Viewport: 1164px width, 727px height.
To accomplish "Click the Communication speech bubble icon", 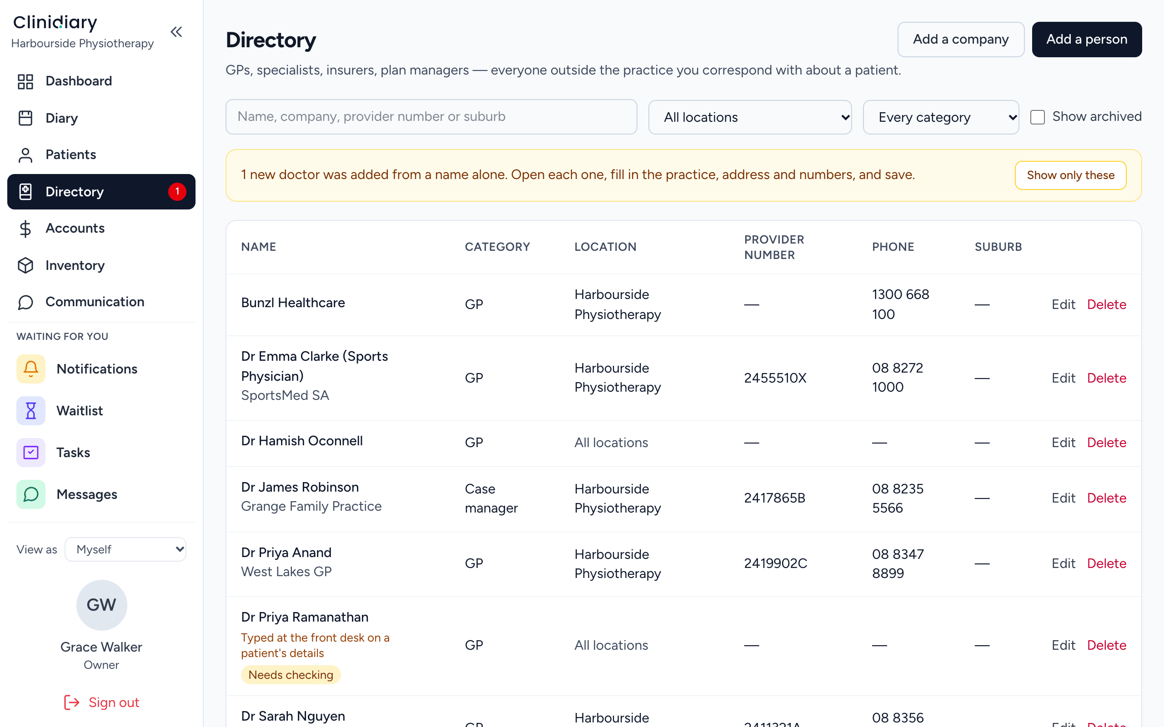I will [25, 302].
